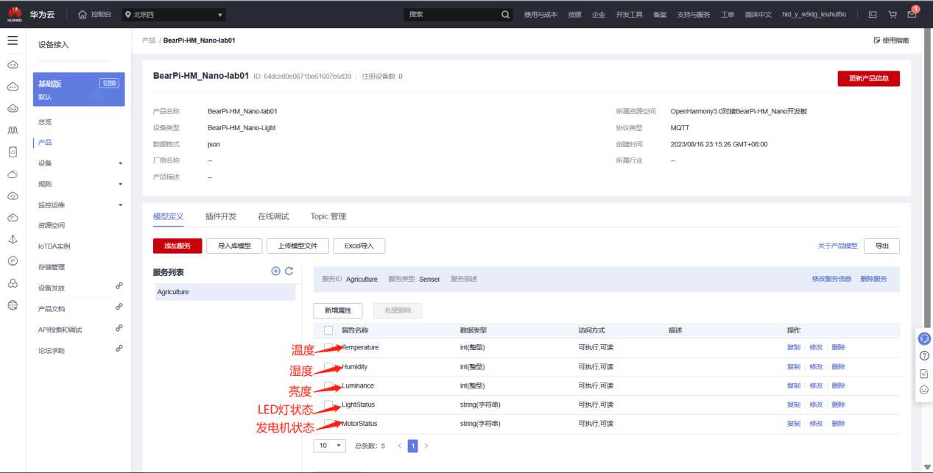Open the 使用指南 usage guide
Screen dimensions: 933x473
(891, 40)
